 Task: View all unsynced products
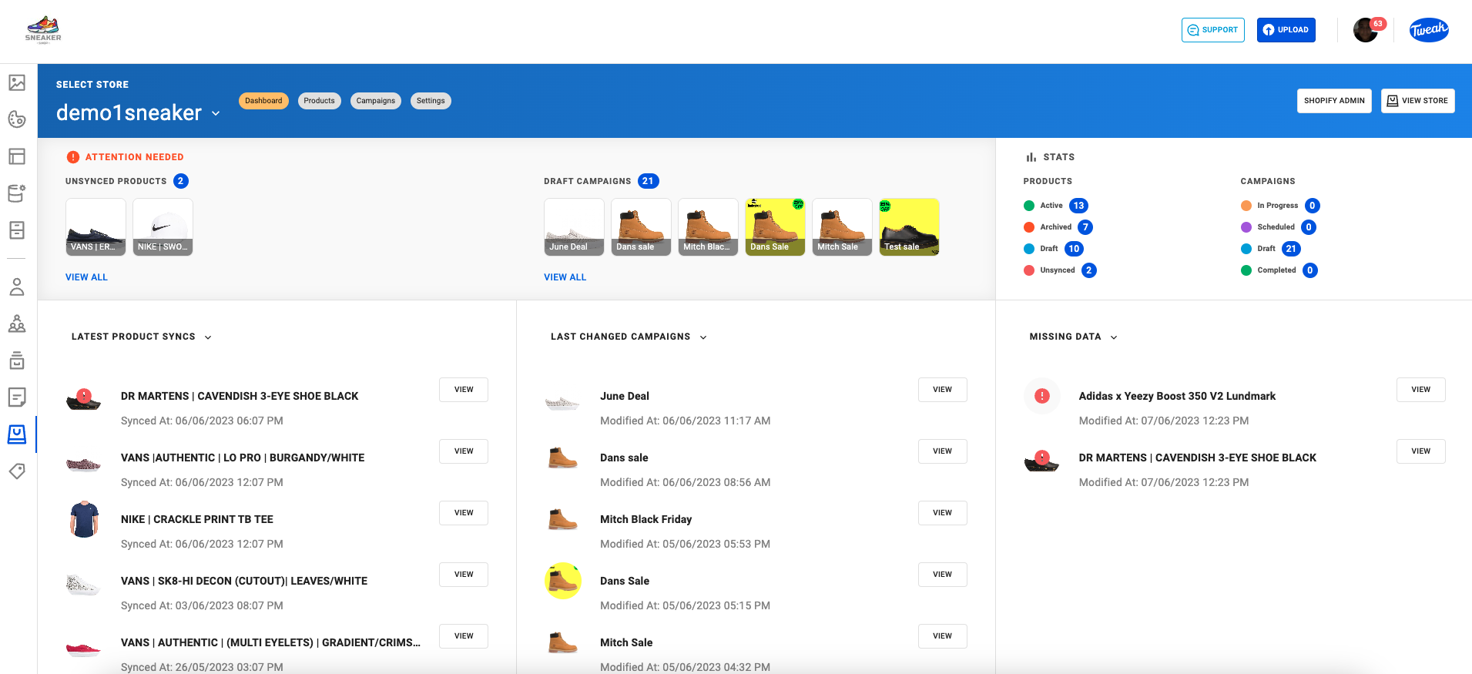tap(86, 277)
